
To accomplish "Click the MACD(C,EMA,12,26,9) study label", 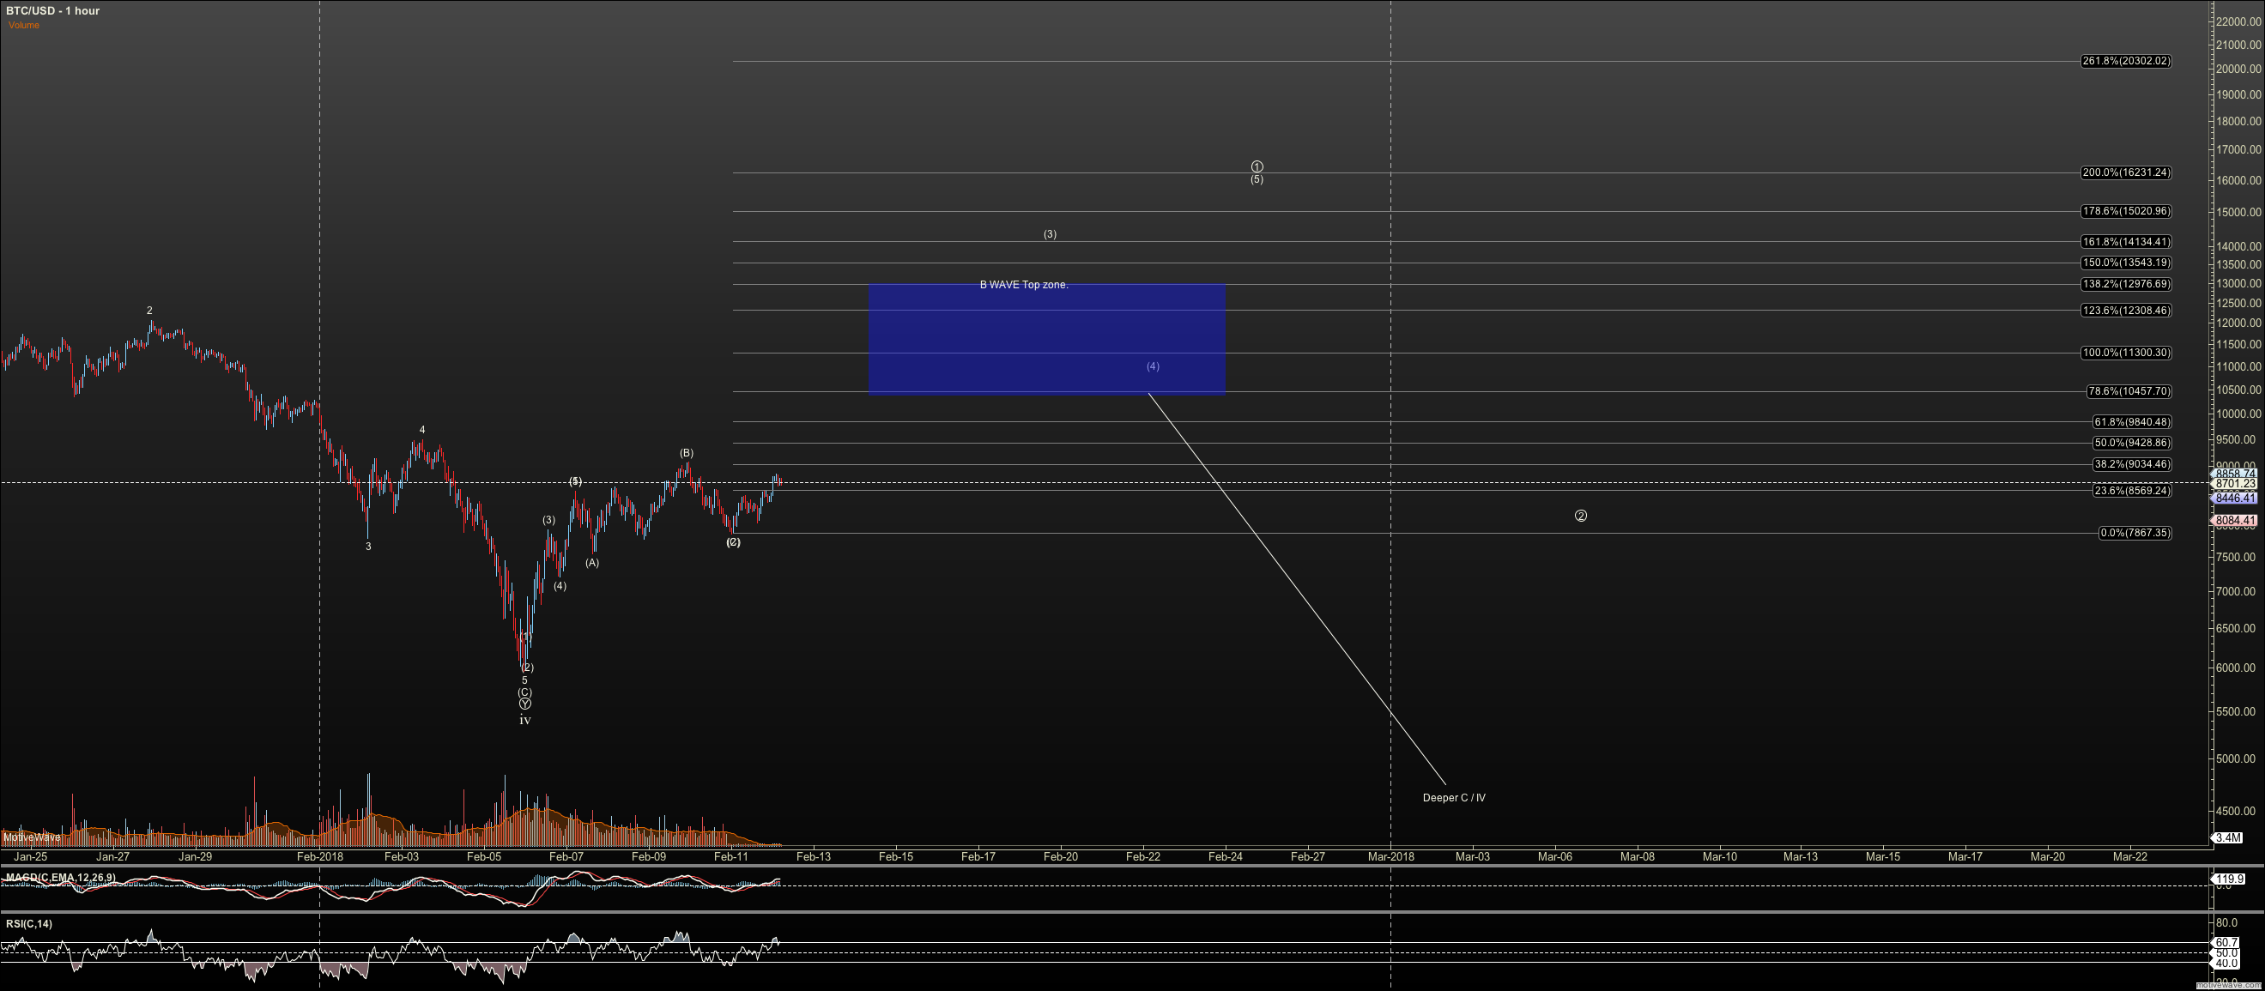I will pyautogui.click(x=60, y=878).
